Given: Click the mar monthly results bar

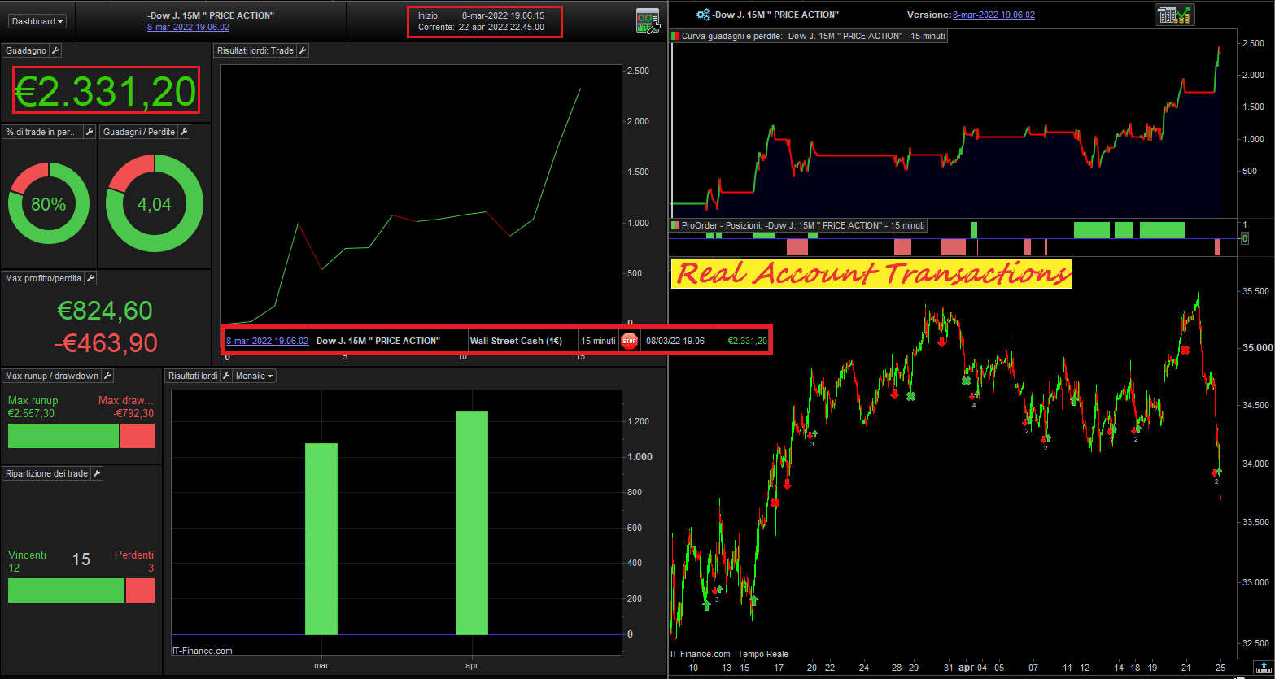Looking at the screenshot, I should coord(321,538).
